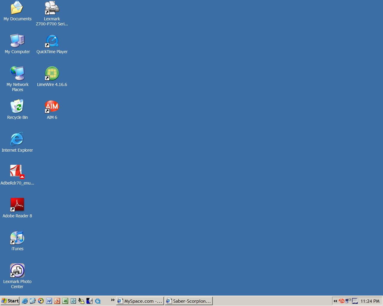383x306 pixels.
Task: Click the taskbar clock showing 11:24 PM
Action: point(370,301)
